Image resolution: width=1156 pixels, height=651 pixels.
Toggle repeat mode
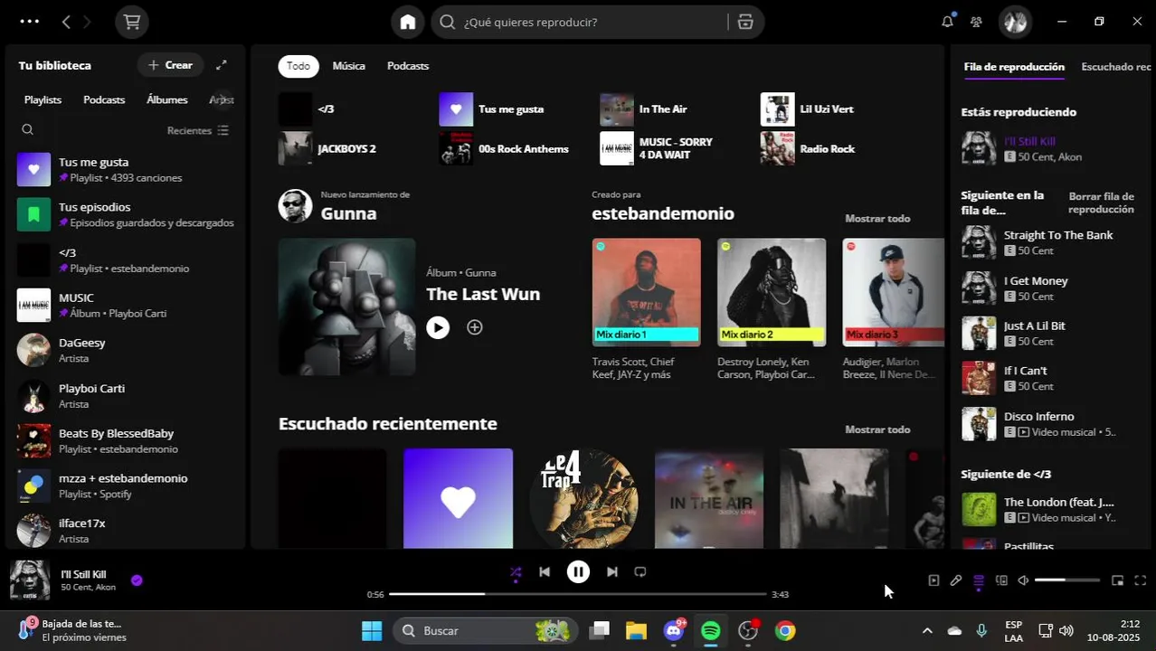pyautogui.click(x=640, y=571)
